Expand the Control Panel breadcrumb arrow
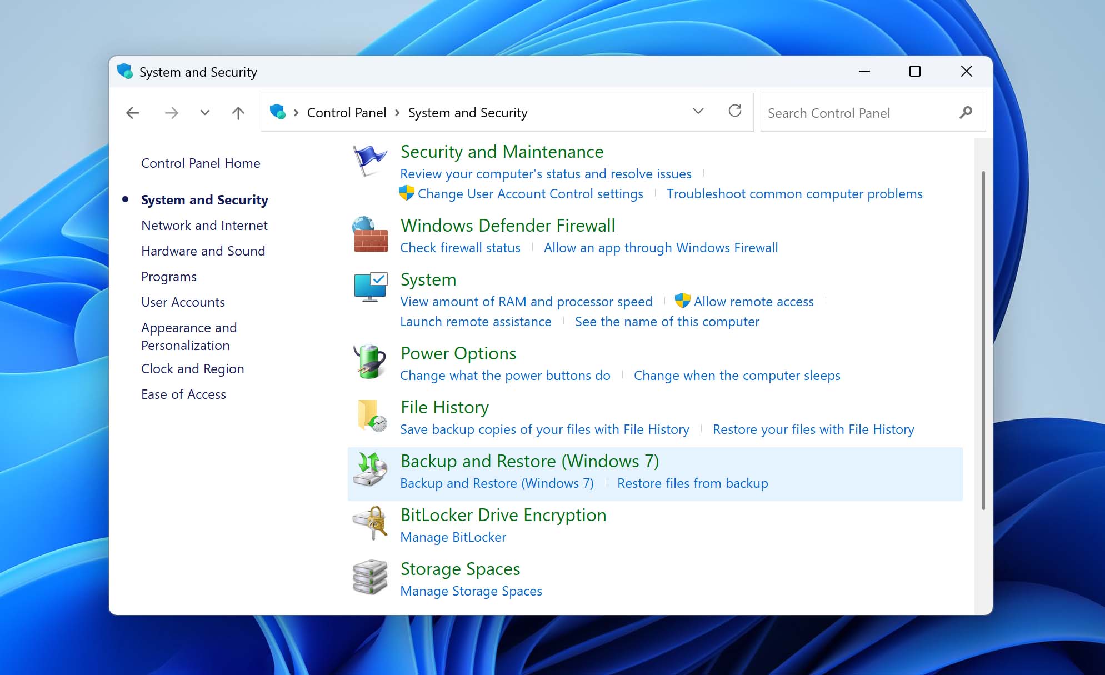1105x675 pixels. [x=397, y=112]
